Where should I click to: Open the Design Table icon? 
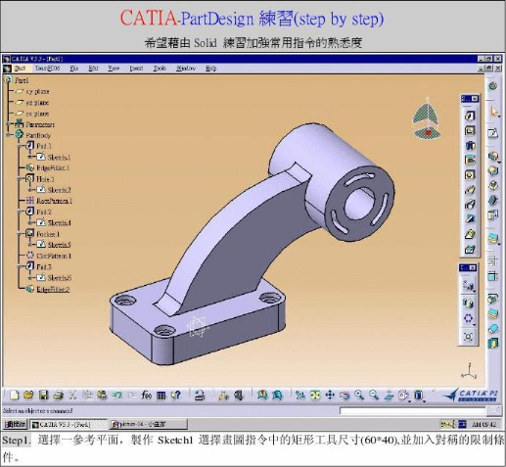point(161,396)
